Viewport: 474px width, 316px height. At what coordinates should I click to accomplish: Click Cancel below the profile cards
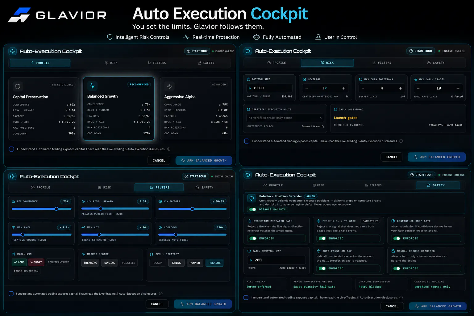pyautogui.click(x=159, y=160)
